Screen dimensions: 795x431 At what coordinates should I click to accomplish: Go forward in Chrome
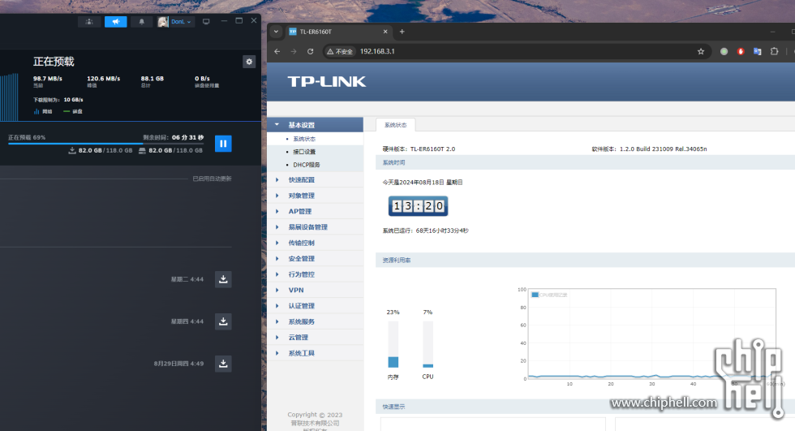pos(294,51)
